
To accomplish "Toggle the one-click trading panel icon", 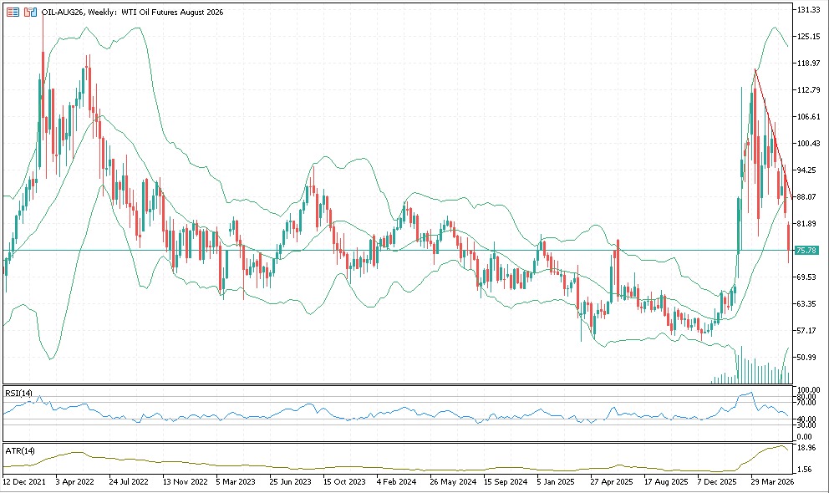I will (31, 12).
